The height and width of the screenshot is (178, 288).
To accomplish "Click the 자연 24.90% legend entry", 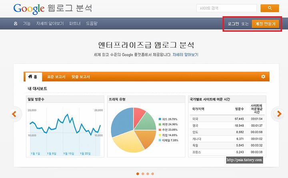I will [x=168, y=125].
